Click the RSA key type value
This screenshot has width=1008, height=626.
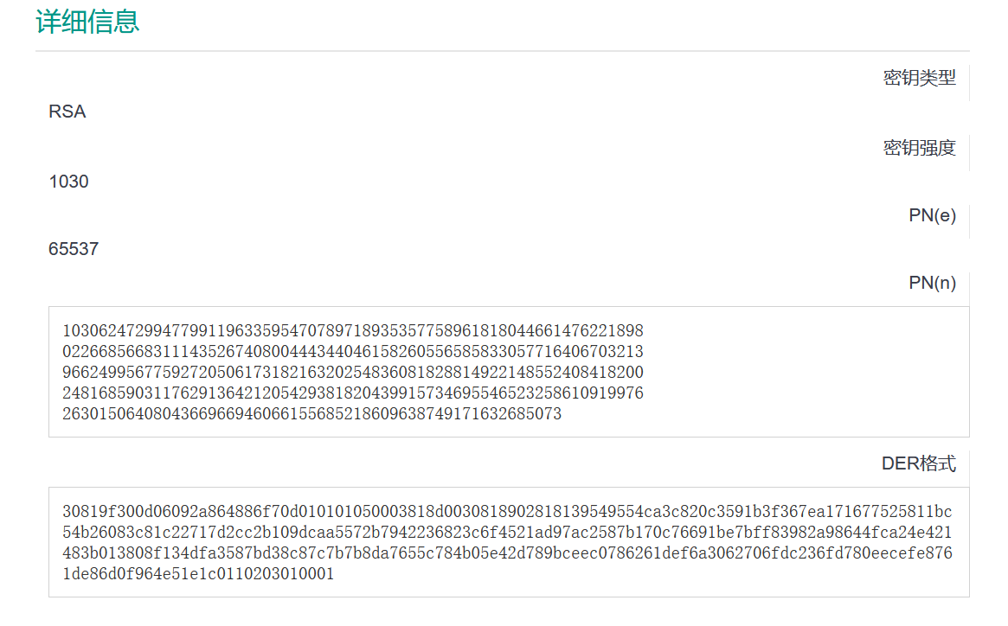67,112
